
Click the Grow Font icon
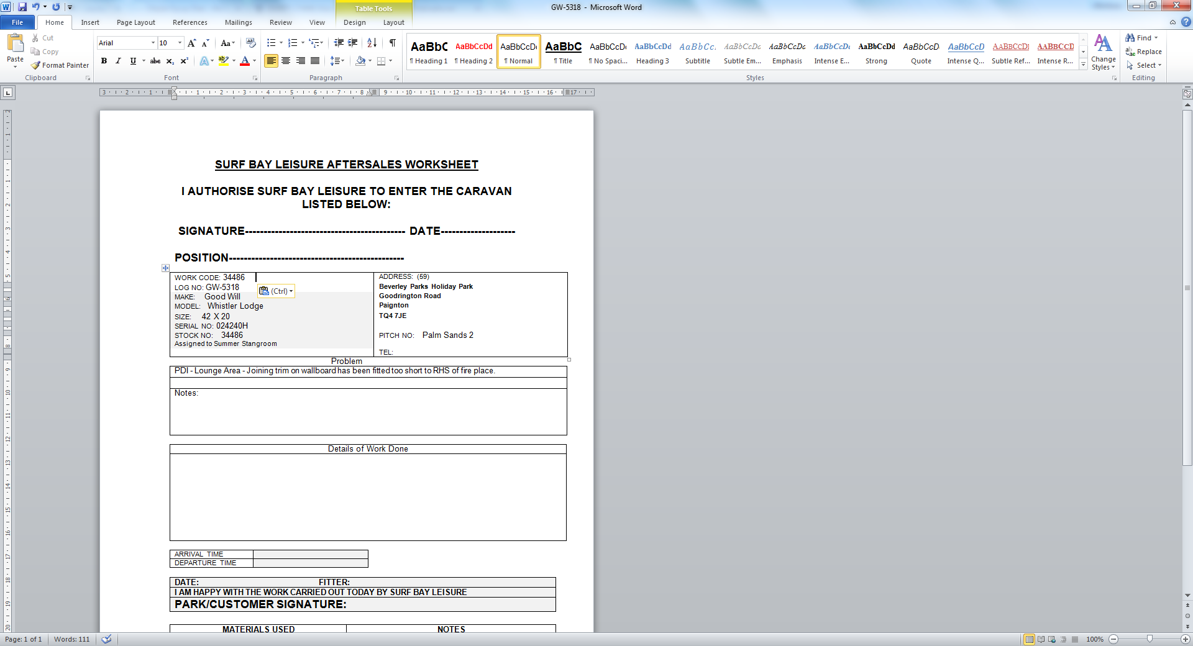click(191, 43)
